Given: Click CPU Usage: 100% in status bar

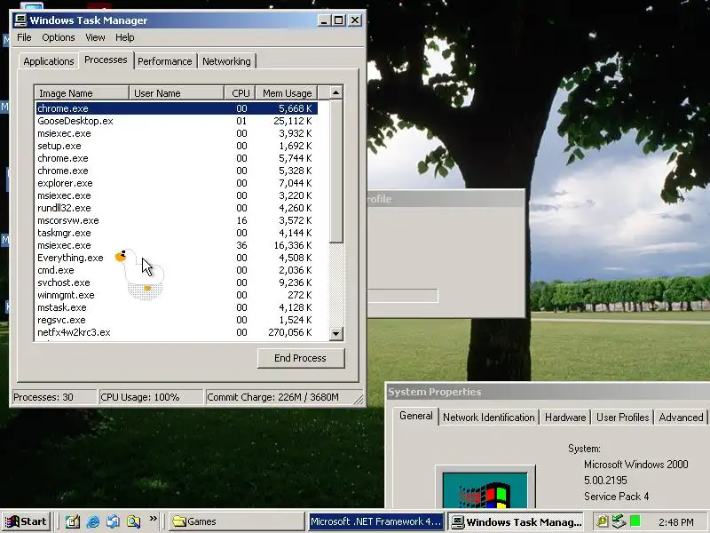Looking at the screenshot, I should tap(150, 397).
